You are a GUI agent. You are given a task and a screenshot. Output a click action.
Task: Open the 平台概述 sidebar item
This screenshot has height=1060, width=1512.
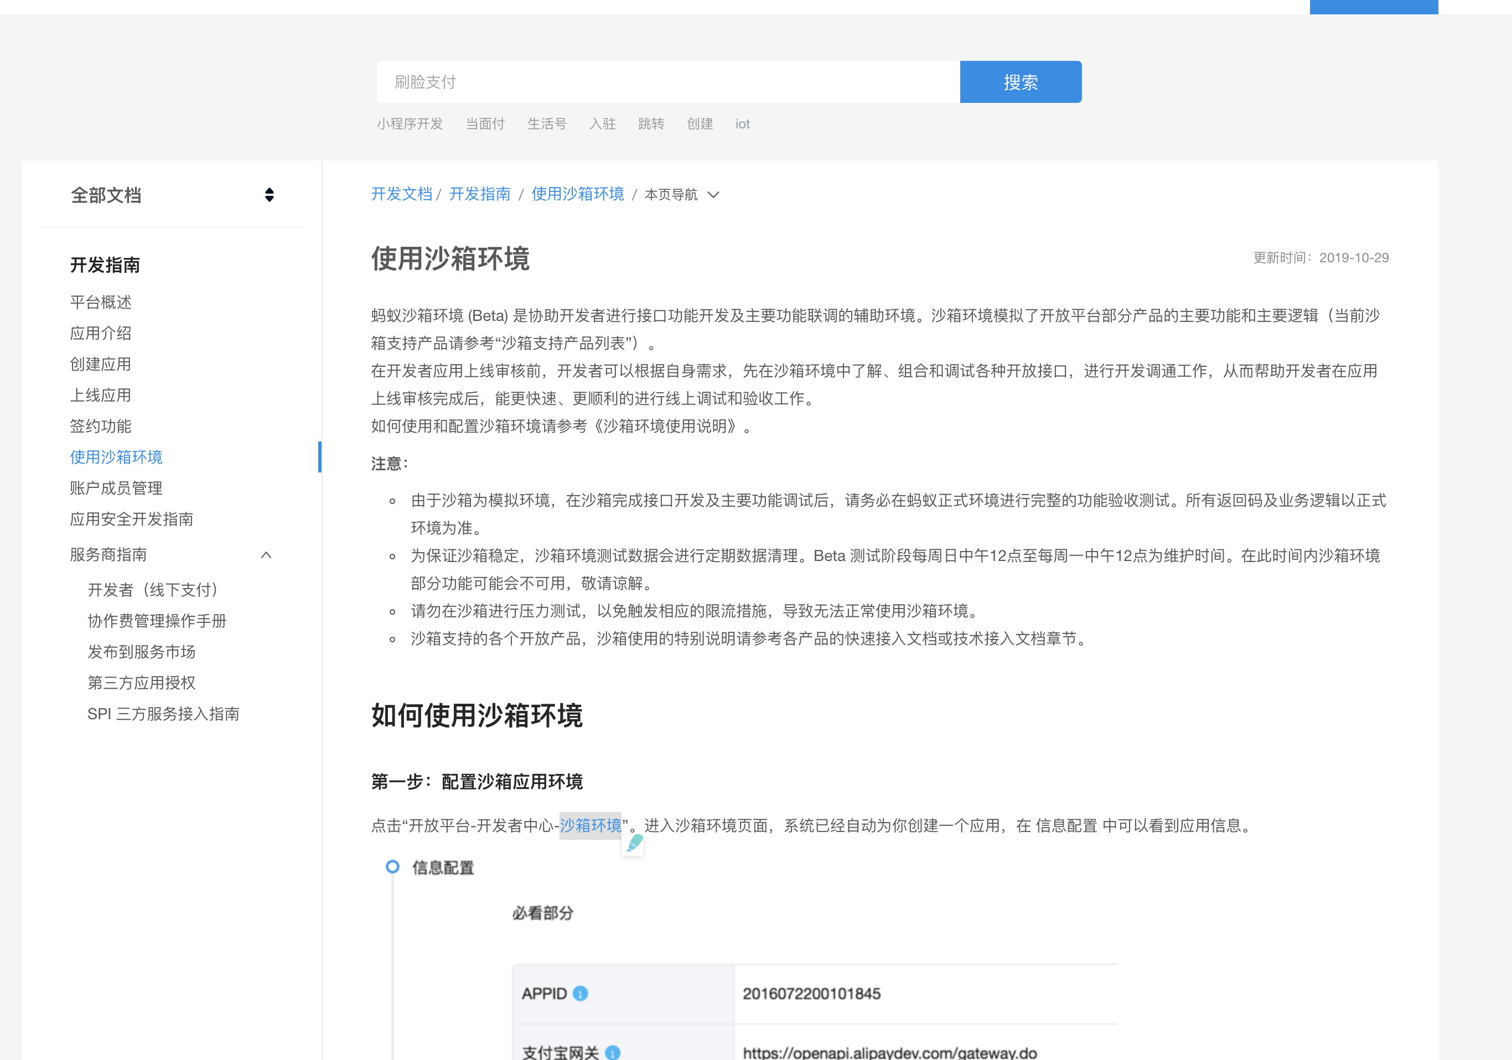(101, 302)
